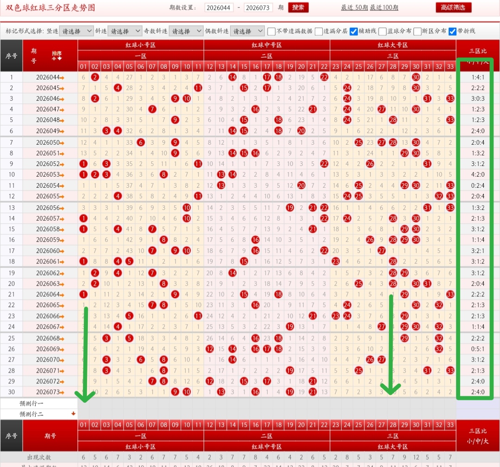
Task: Click red ball 30 in row 2026044
Action: [416, 77]
